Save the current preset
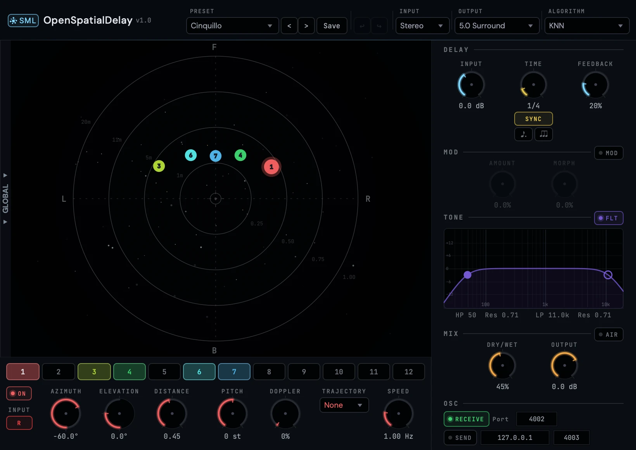The image size is (636, 450). [332, 26]
